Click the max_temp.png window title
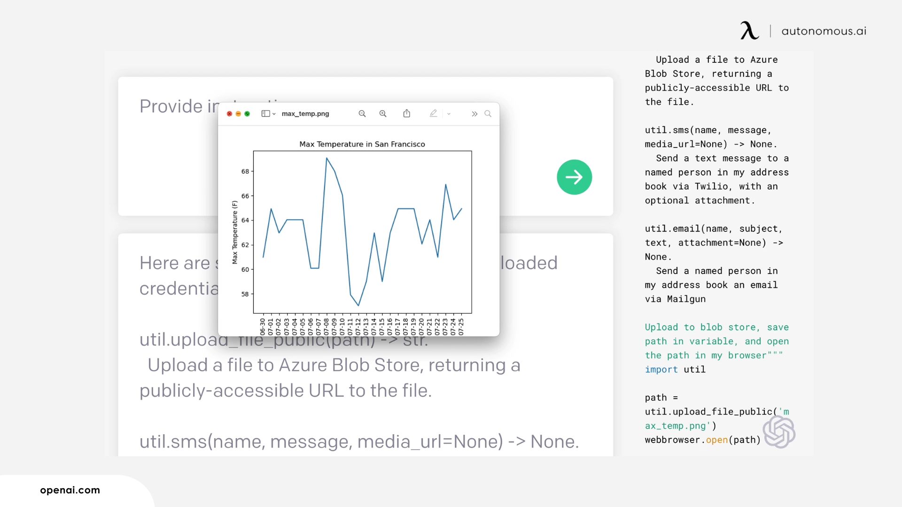902x507 pixels. pos(305,114)
